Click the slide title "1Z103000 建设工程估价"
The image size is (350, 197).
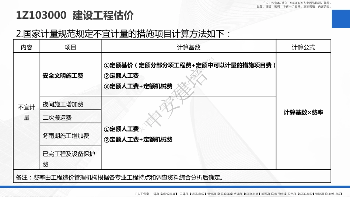pyautogui.click(x=75, y=15)
